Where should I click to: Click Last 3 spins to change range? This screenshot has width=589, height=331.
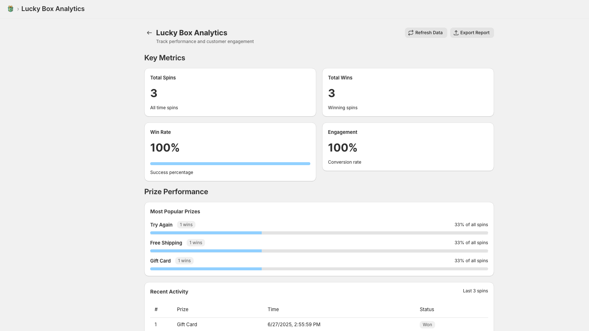[475, 291]
